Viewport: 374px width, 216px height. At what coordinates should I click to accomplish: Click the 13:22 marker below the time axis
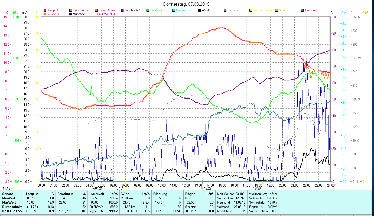pyautogui.click(x=207, y=188)
